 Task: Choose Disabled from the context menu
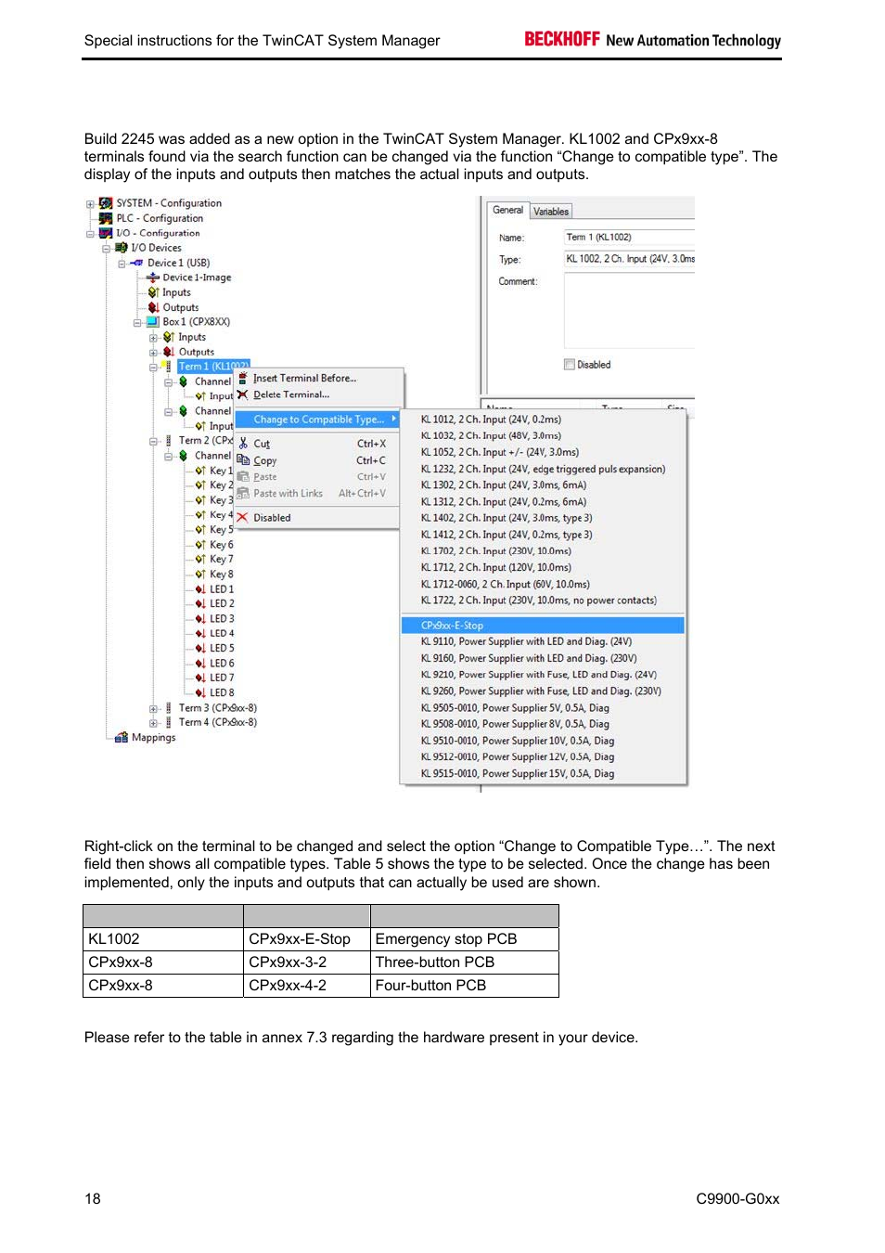coord(316,518)
